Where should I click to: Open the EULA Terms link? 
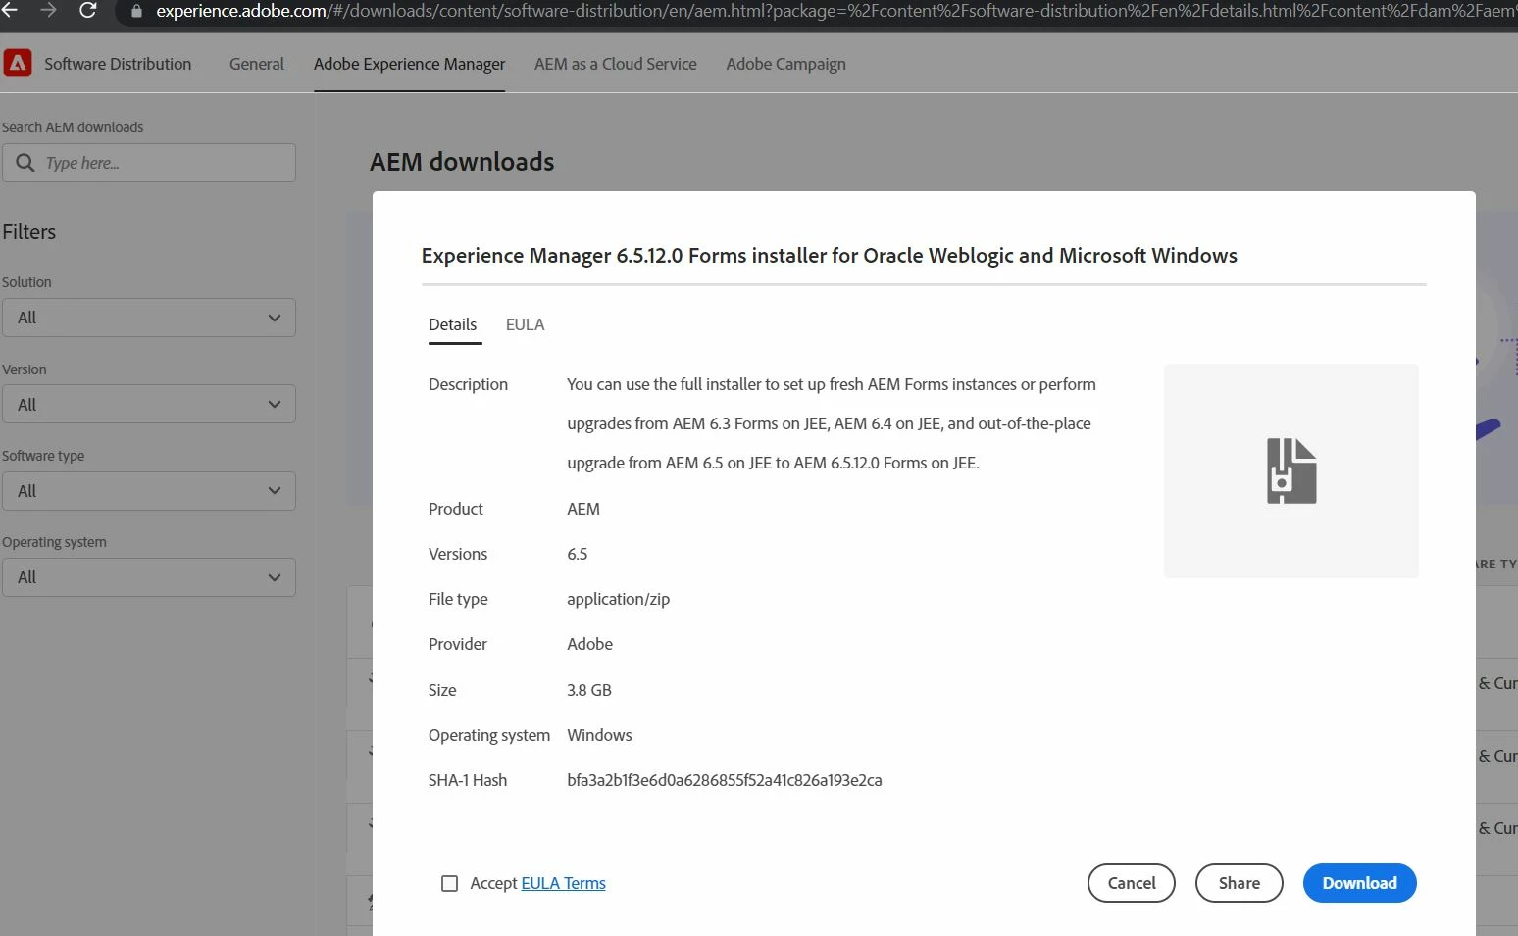click(x=563, y=883)
